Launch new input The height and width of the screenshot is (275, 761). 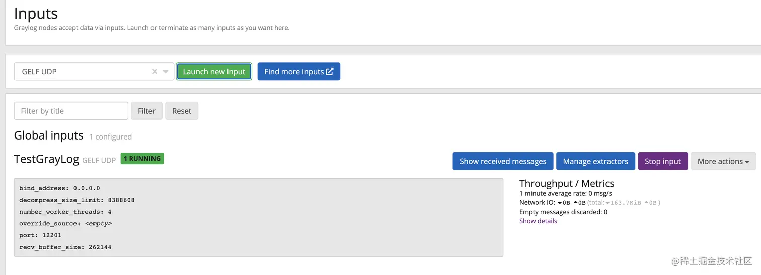[214, 72]
